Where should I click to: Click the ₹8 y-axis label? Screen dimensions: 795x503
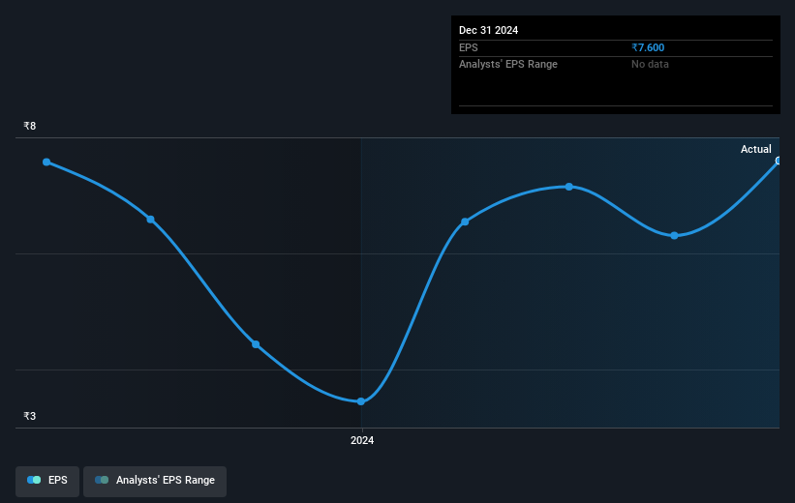tap(30, 126)
